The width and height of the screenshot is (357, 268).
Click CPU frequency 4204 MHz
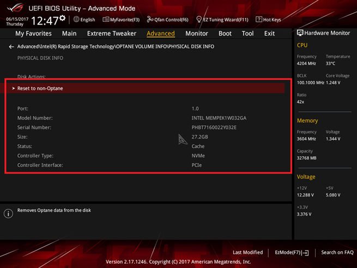[306, 63]
